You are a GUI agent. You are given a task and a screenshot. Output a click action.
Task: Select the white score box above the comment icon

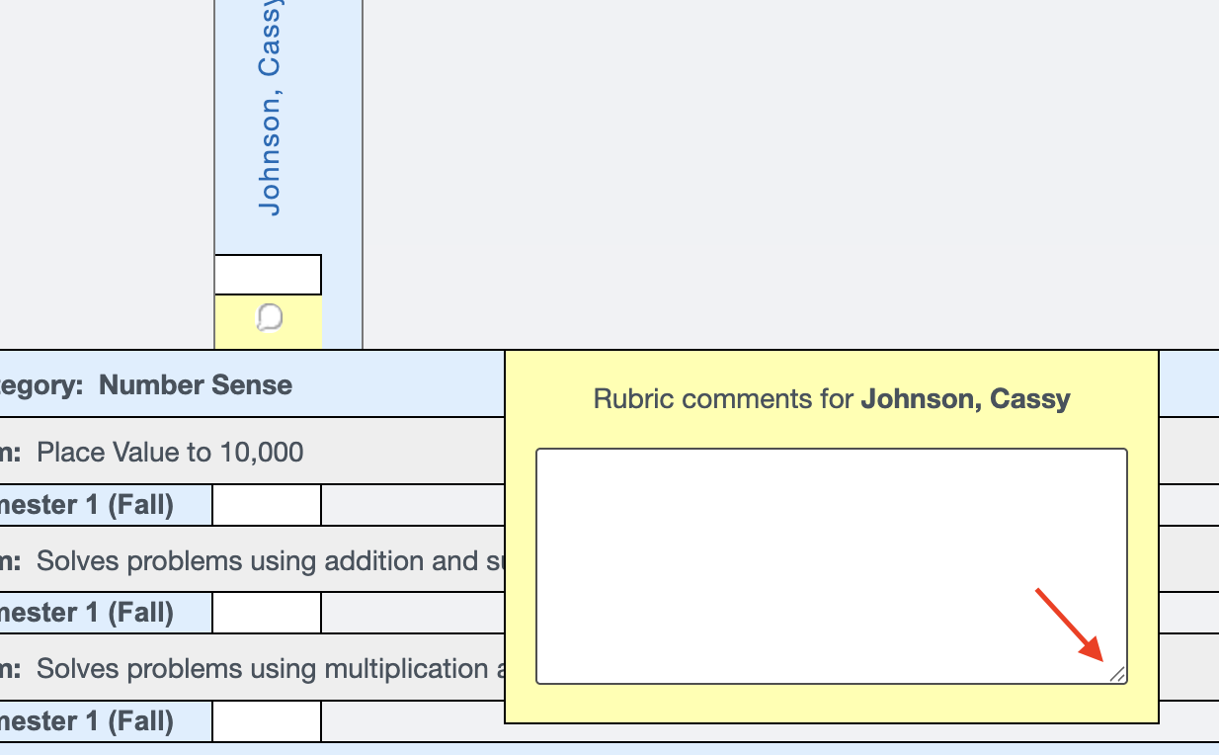[268, 275]
